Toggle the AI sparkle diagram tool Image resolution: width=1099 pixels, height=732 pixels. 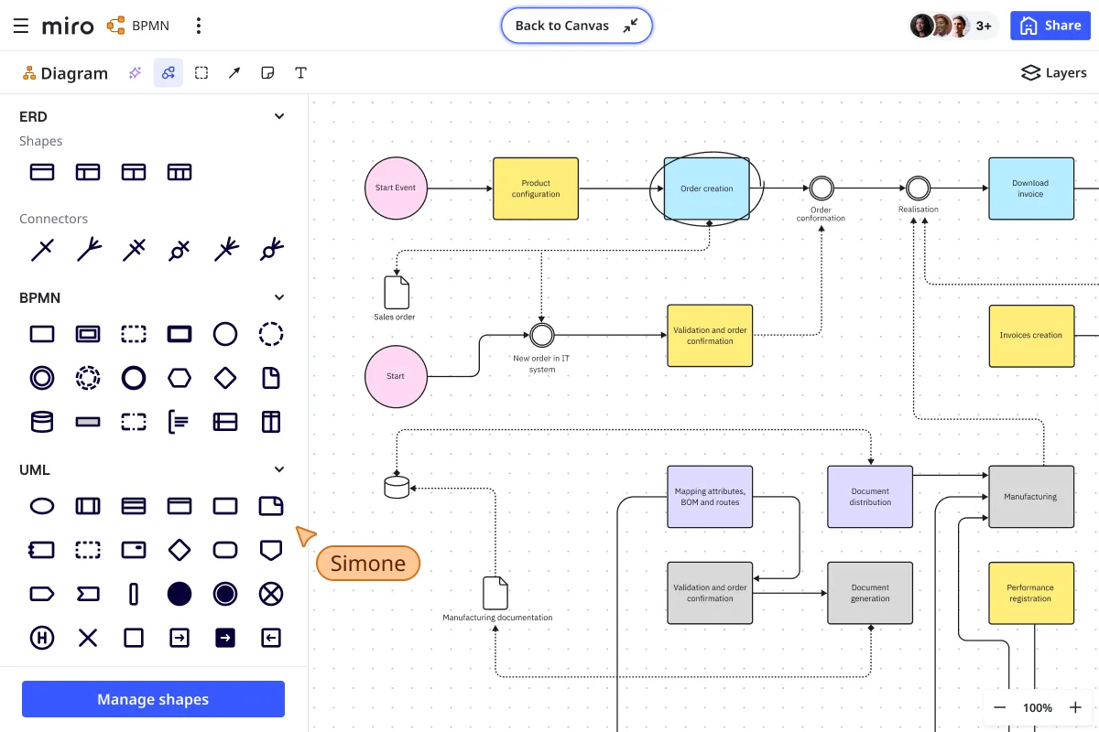pyautogui.click(x=136, y=73)
